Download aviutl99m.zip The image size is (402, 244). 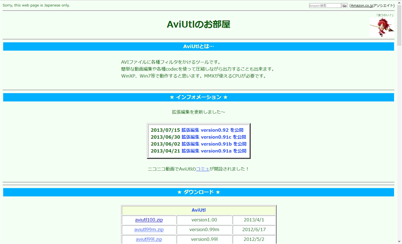[149, 229]
